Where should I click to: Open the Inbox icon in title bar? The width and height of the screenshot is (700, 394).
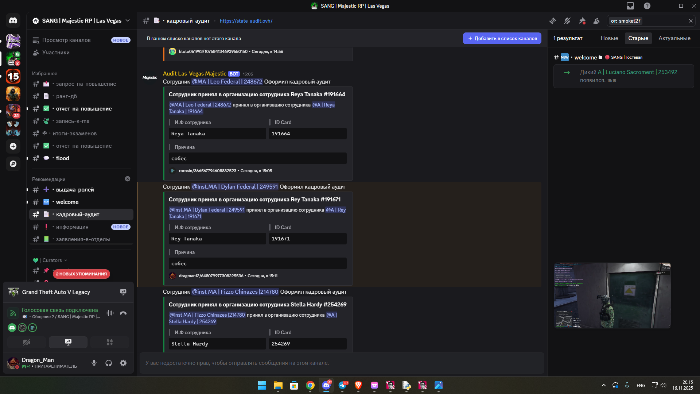[630, 6]
